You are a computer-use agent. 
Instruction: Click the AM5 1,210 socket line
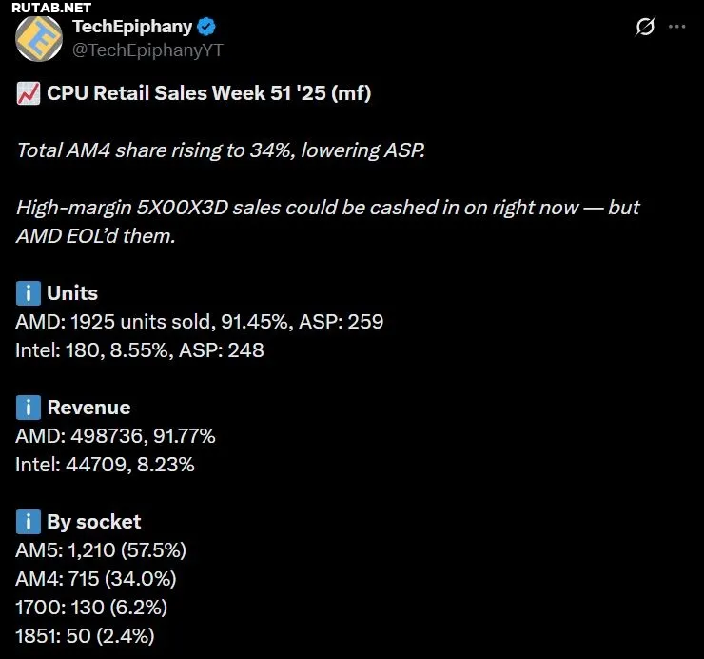click(101, 550)
